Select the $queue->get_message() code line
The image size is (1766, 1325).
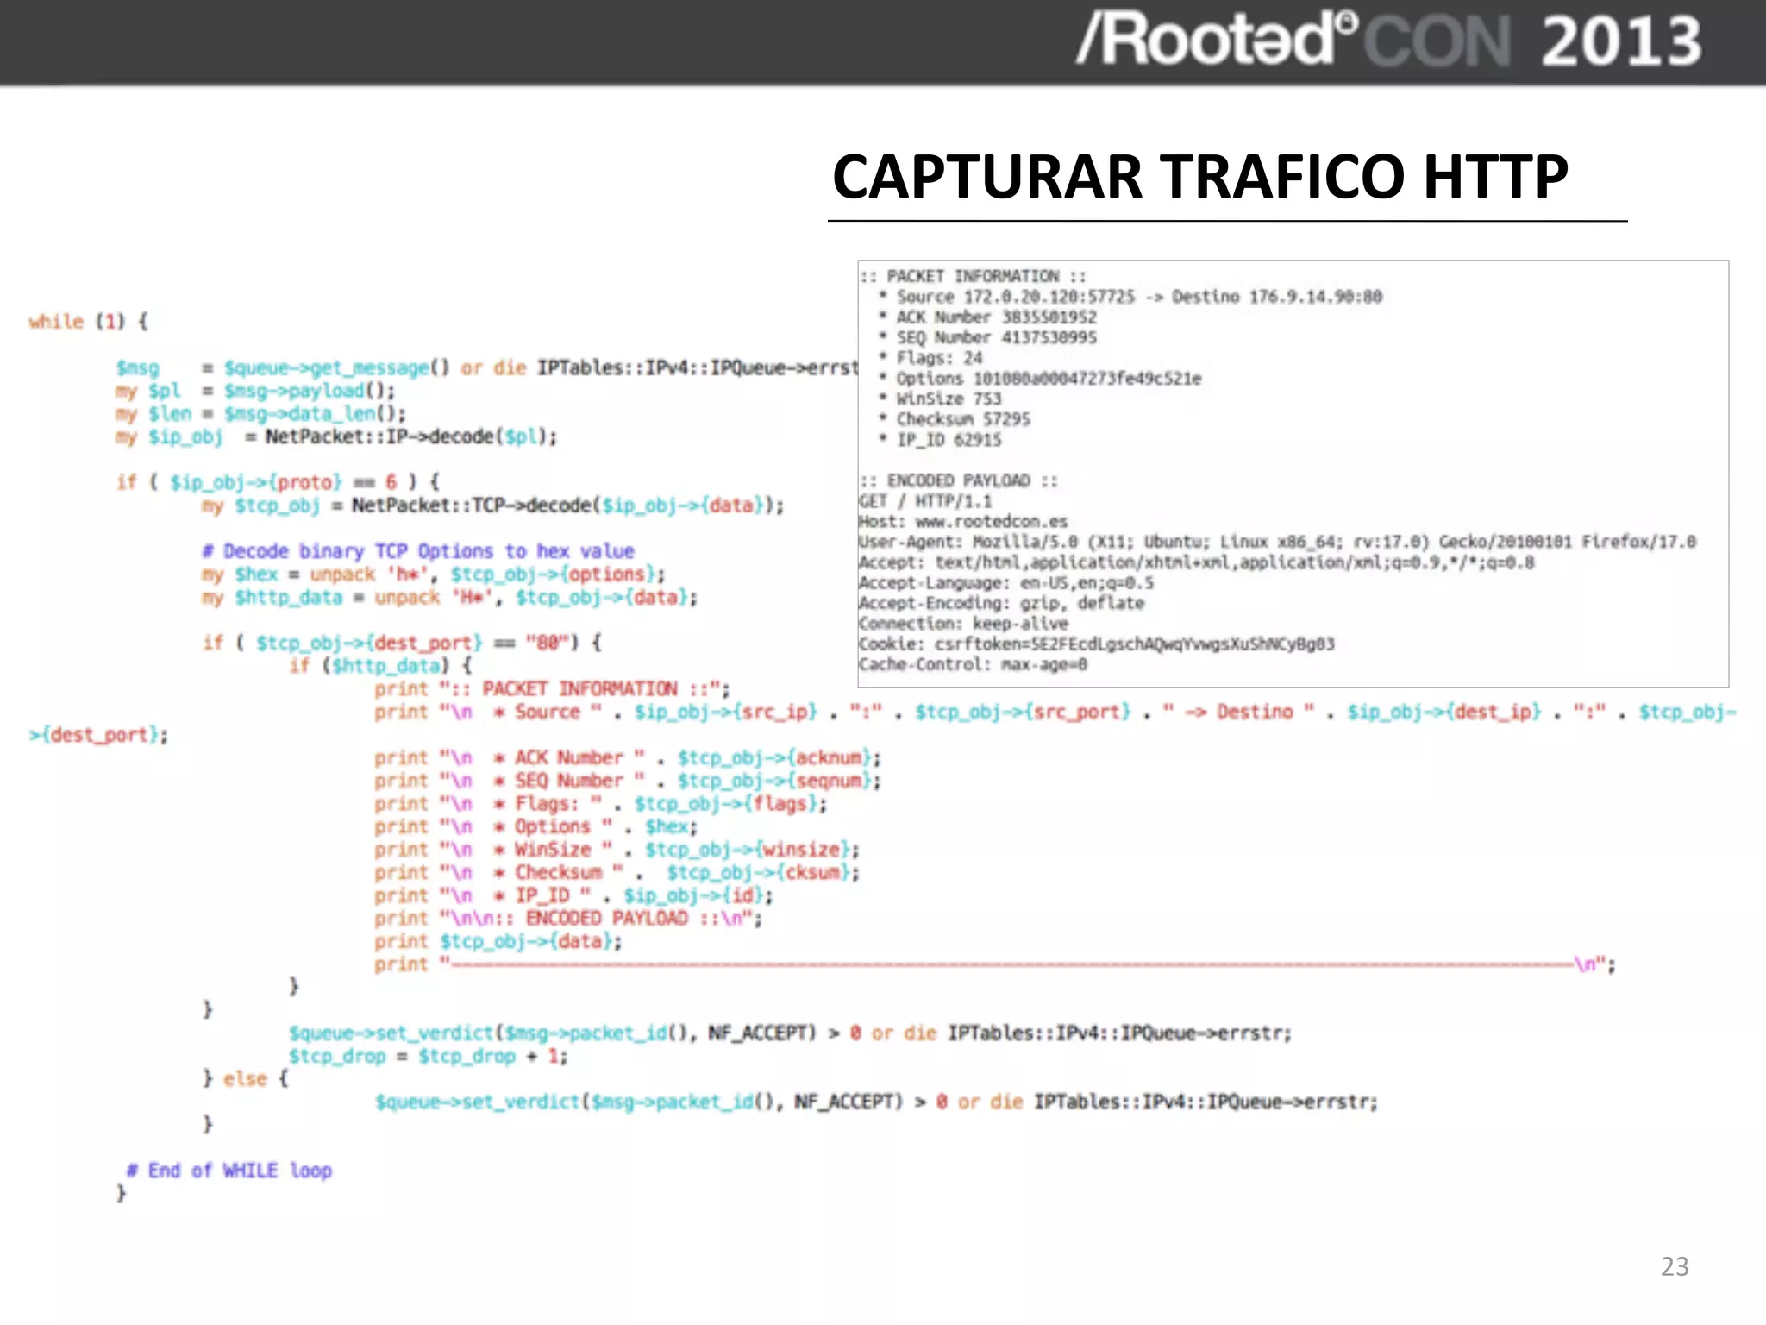[x=488, y=368]
